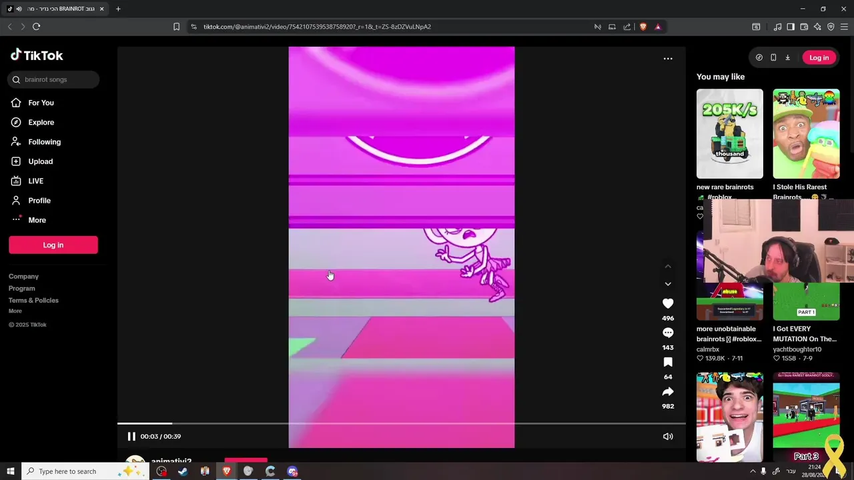Go to Explore page
Viewport: 854px width, 480px height.
41,122
